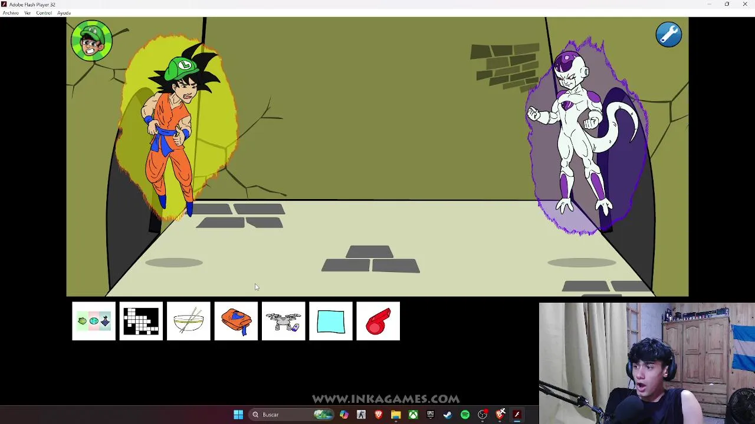Select the orange backpack inventory item
The height and width of the screenshot is (424, 755).
click(236, 321)
